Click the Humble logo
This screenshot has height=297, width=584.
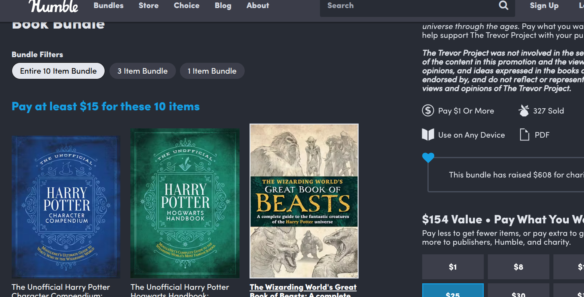click(53, 6)
